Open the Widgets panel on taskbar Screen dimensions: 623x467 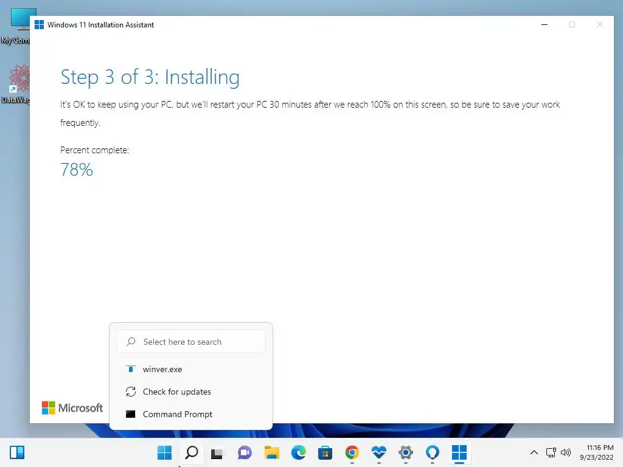pos(17,452)
